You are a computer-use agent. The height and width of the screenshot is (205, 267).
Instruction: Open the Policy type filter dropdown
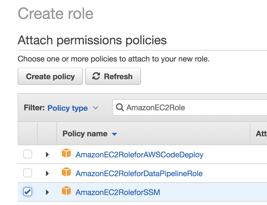click(x=73, y=108)
